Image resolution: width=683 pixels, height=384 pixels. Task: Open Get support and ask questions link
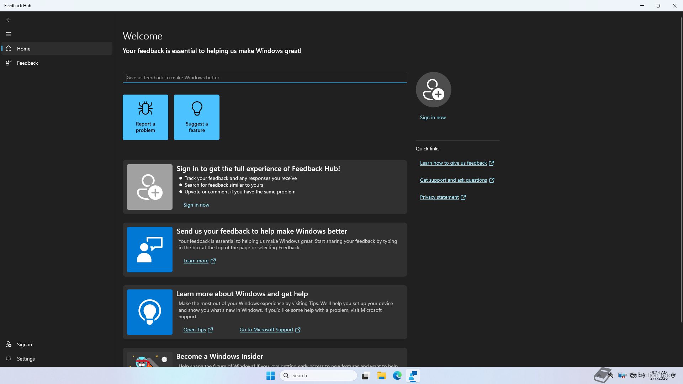point(453,180)
